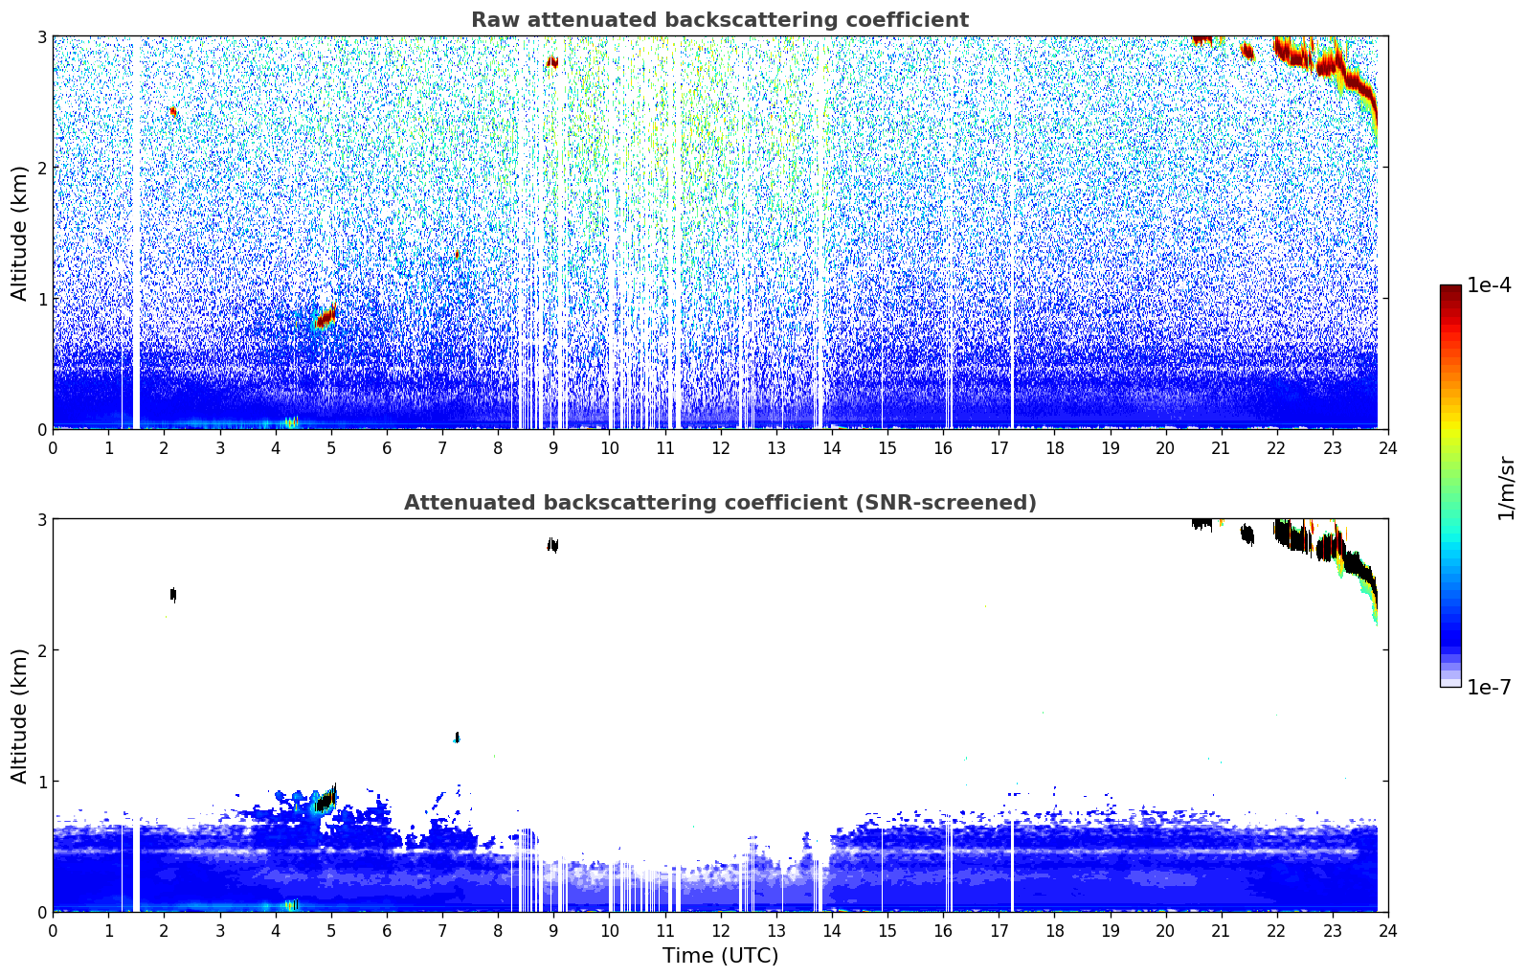Click the green middle section of the colorbar
The width and height of the screenshot is (1527, 977).
1449,460
